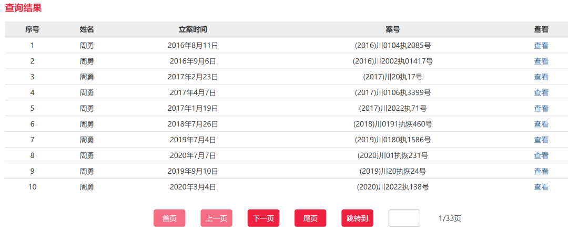Open 查看 link for case (2017)川20执17号
Viewport: 568px width, 232px height.
point(541,77)
